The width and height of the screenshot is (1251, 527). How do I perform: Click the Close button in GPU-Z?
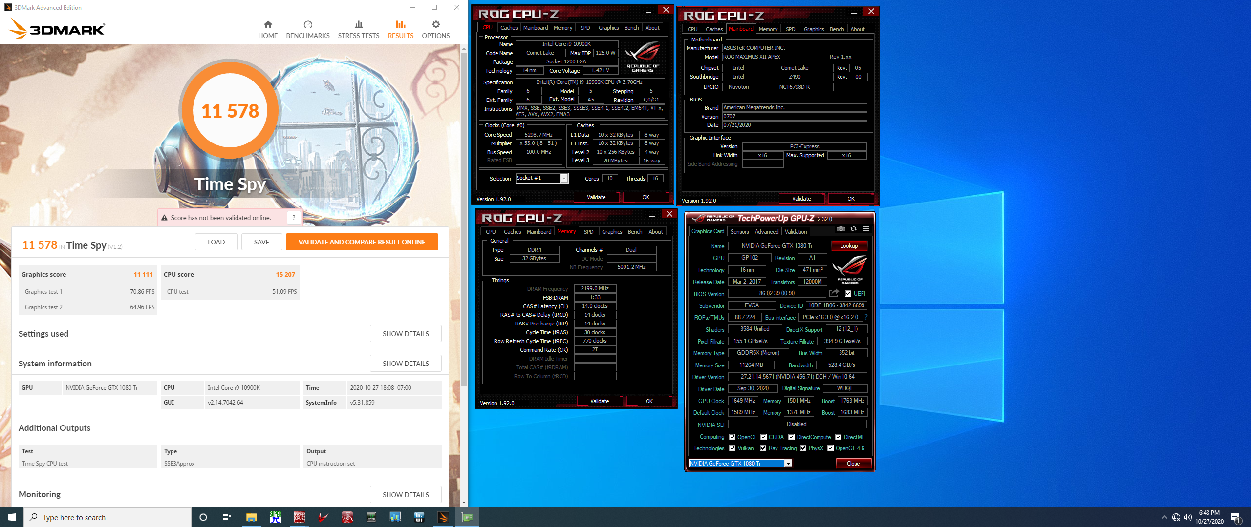853,464
